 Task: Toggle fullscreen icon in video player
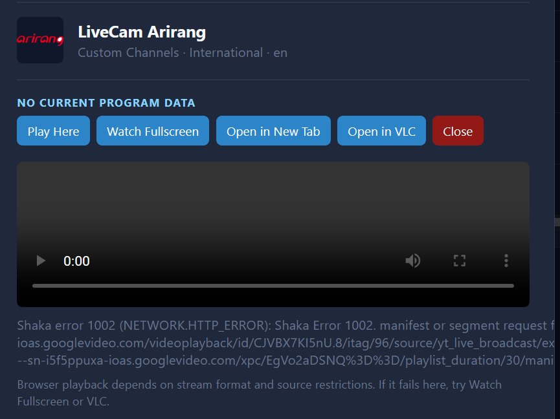[459, 261]
